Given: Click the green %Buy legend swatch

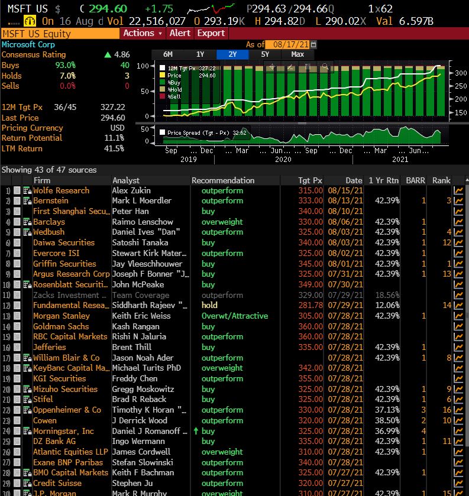Looking at the screenshot, I should point(162,82).
